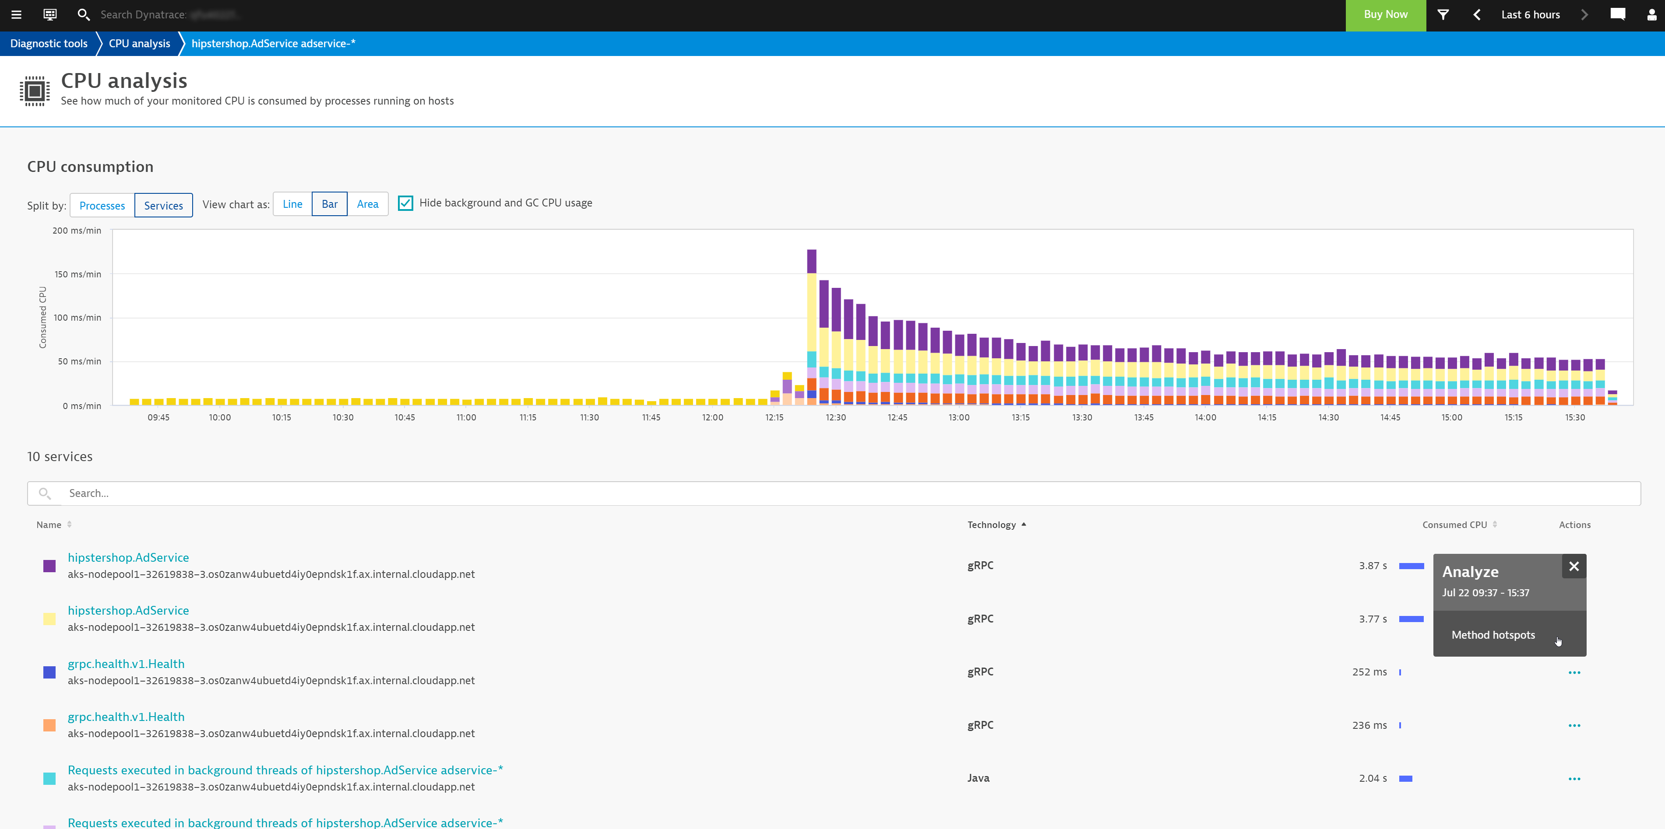1665x829 pixels.
Task: Click the 200 ms/min axis label
Action: point(76,231)
